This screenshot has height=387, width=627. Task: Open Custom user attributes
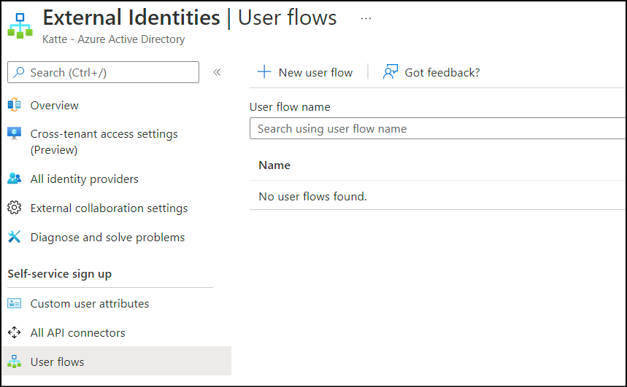coord(90,303)
